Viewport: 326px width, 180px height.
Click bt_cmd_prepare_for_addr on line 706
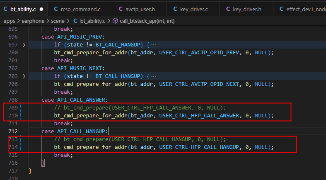click(x=91, y=84)
